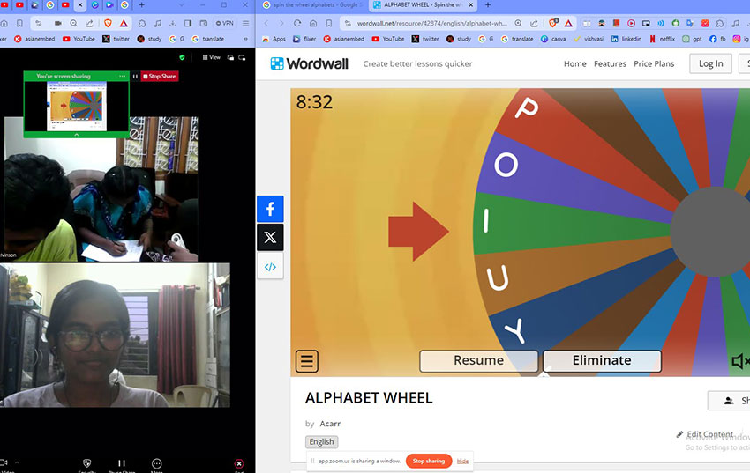Open Brave Shields in the right browser
Screen dimensions: 750x473
(553, 23)
